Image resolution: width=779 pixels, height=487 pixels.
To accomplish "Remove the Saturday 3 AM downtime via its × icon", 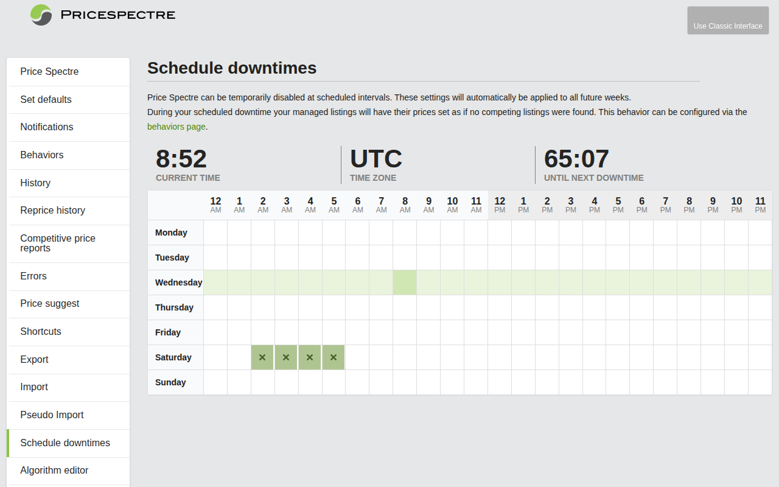I will click(x=286, y=357).
